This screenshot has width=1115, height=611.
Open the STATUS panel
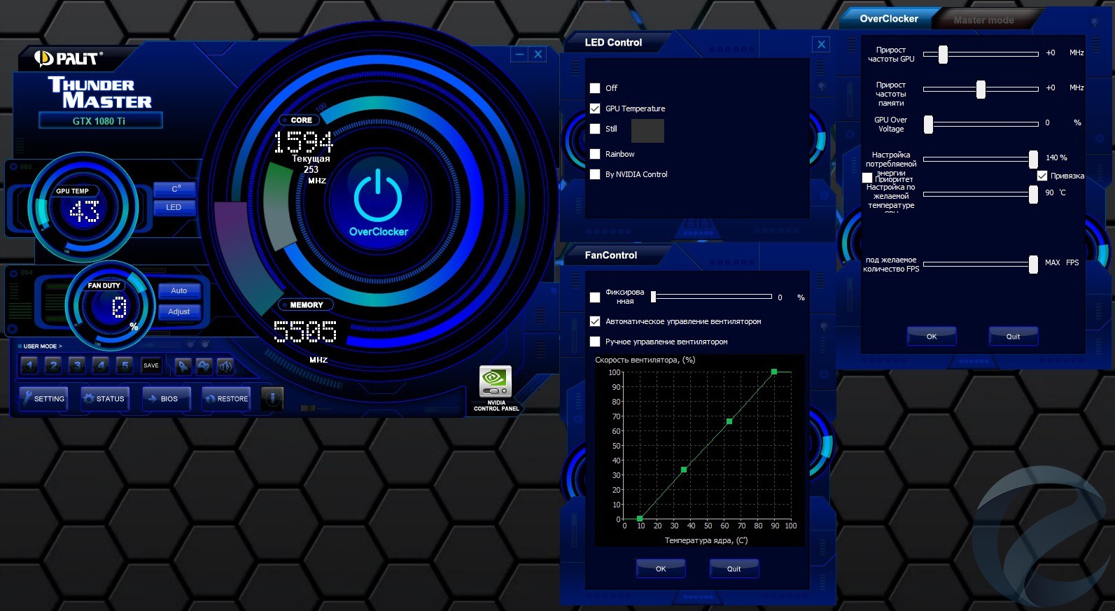coord(104,398)
